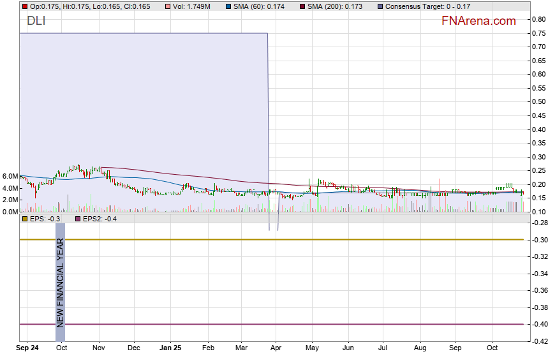Click the 'Apr' month label on time axis
This screenshot has width=548, height=361.
click(276, 349)
